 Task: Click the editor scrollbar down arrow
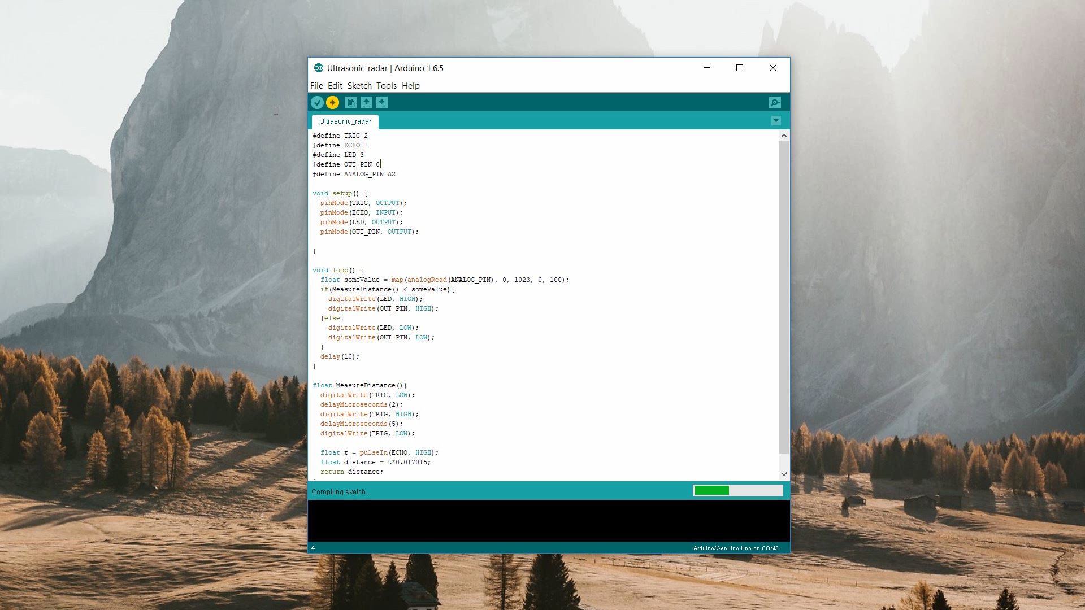784,474
